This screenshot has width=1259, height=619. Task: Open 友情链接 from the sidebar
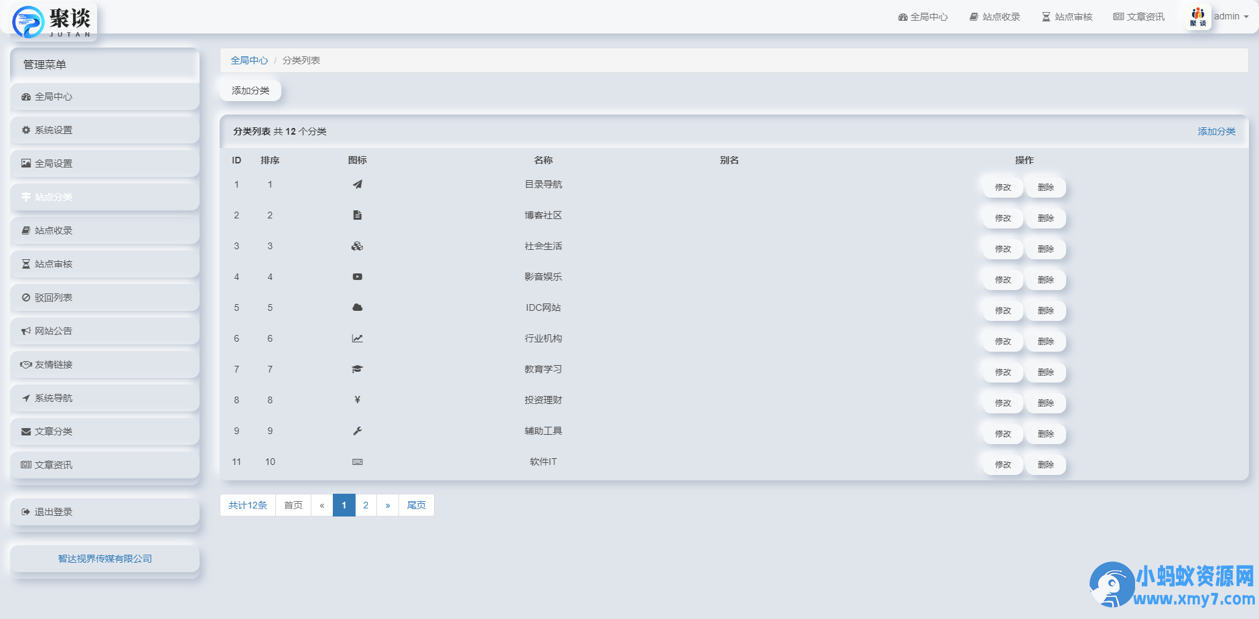coord(54,364)
